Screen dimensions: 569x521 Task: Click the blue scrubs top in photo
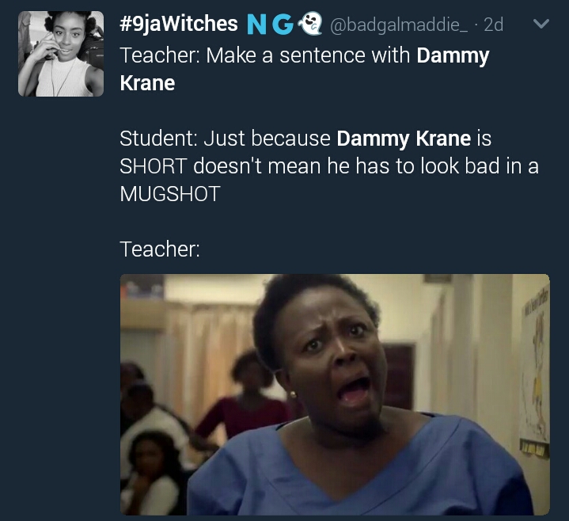359,472
